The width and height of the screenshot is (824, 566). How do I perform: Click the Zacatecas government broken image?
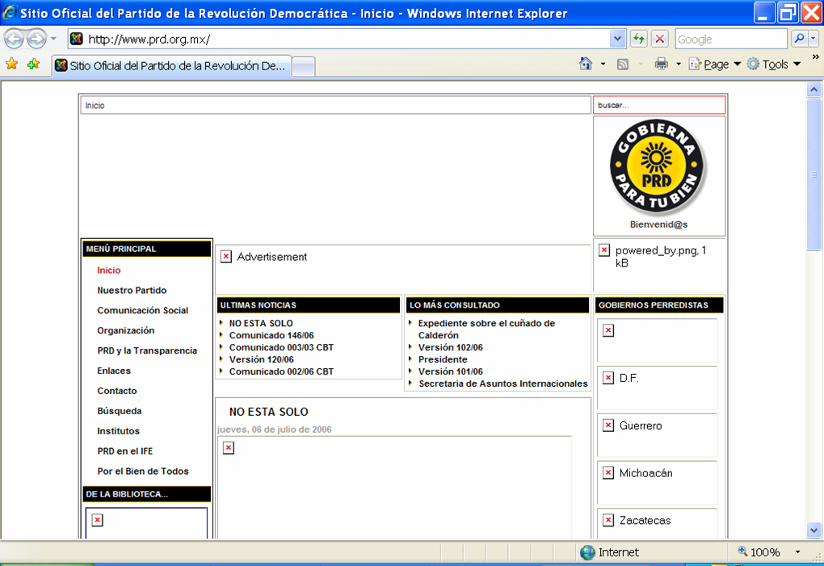pos(608,520)
